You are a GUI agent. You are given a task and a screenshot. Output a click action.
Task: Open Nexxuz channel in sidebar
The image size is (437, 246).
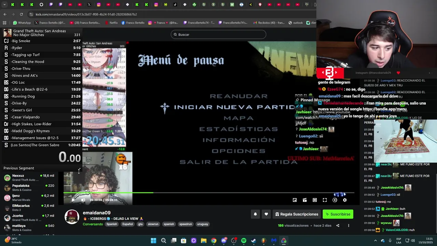pyautogui.click(x=29, y=178)
